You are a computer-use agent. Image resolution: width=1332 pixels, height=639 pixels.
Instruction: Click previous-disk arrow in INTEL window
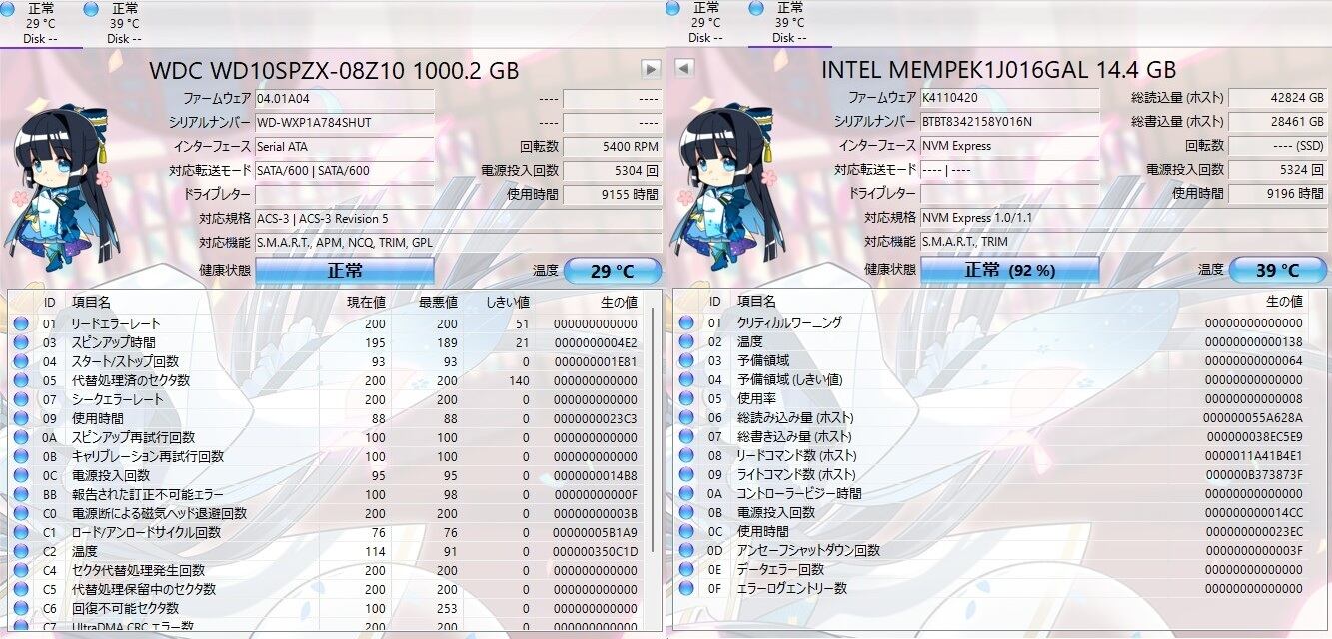pyautogui.click(x=684, y=67)
